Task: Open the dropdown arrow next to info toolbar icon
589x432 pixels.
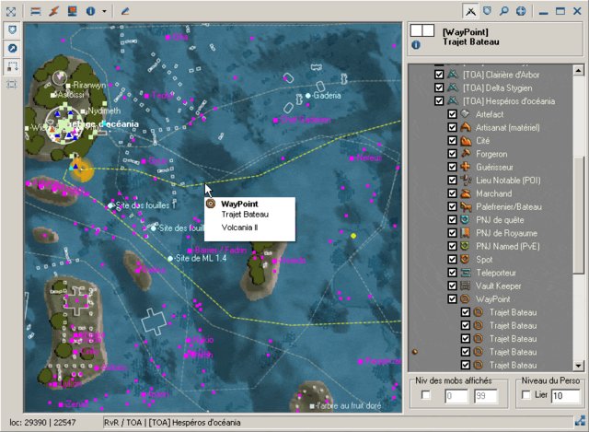Action: click(104, 11)
